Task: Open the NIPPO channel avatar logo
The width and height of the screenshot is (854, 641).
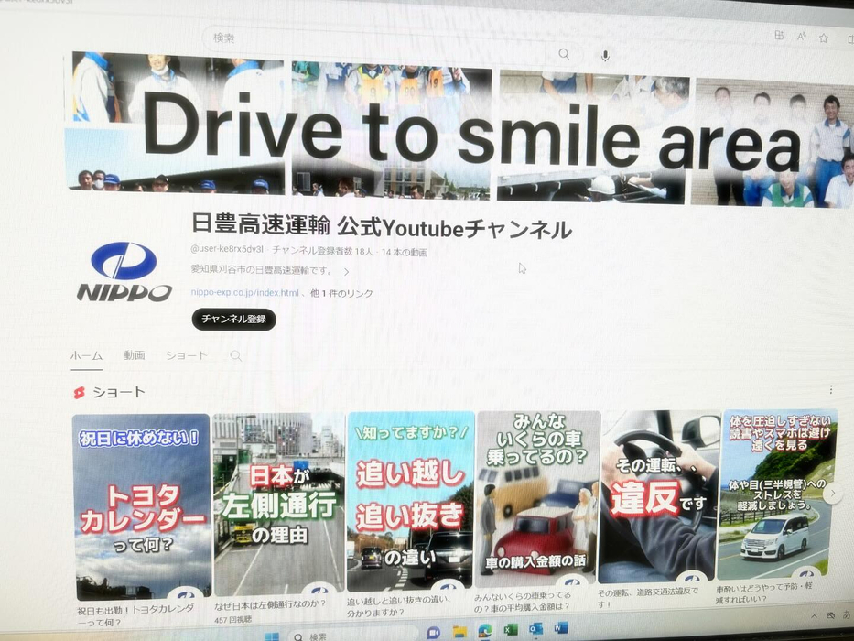Action: tap(124, 271)
